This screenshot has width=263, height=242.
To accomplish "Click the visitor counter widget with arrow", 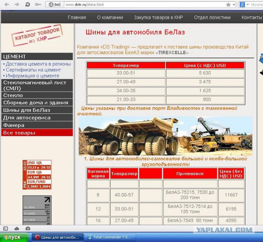I will [x=37, y=210].
